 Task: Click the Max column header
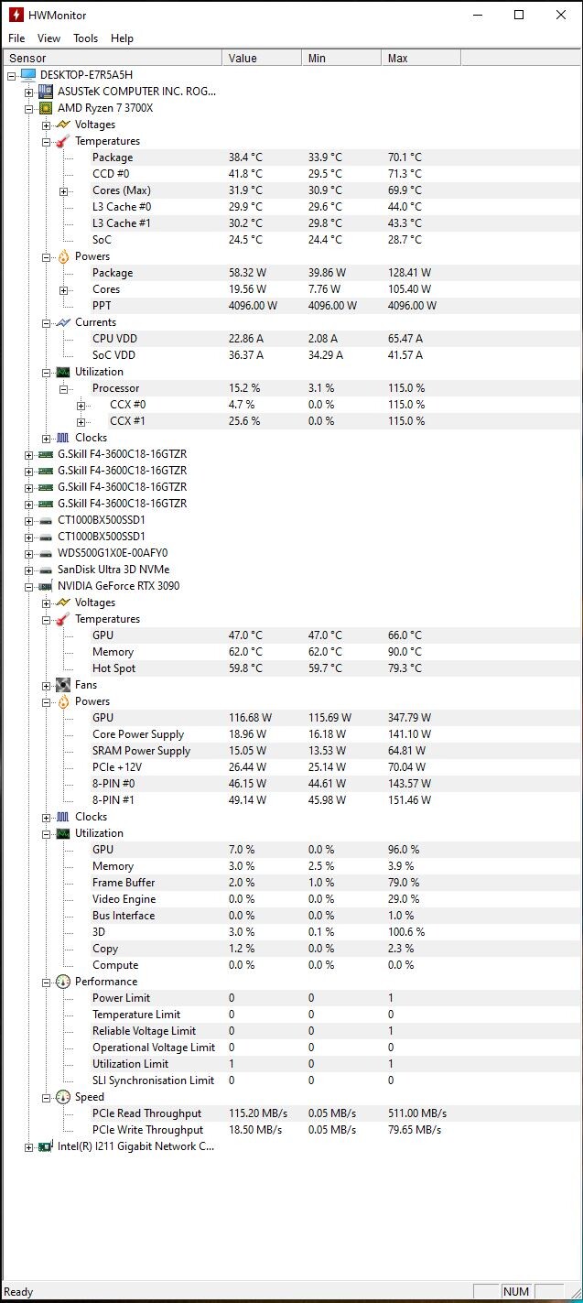tap(421, 58)
